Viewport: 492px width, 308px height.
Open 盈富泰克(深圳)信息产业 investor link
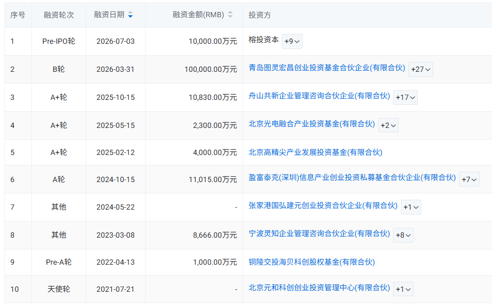click(x=352, y=178)
